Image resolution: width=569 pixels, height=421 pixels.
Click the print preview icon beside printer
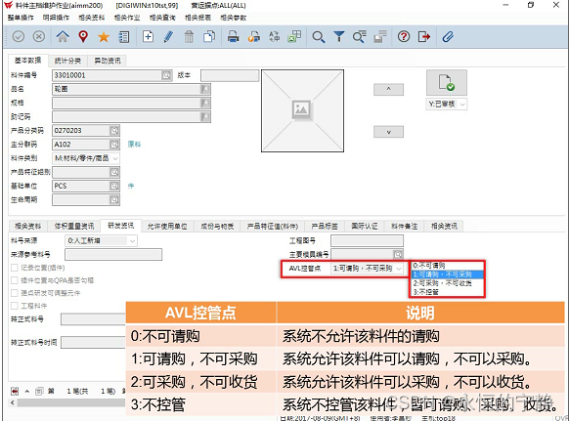click(254, 36)
